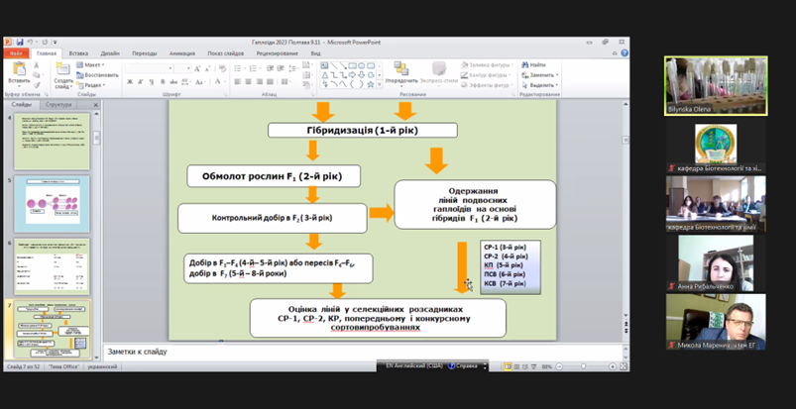796x409 pixels.
Task: Switch to the Анимация ribbon tab
Action: [x=182, y=53]
